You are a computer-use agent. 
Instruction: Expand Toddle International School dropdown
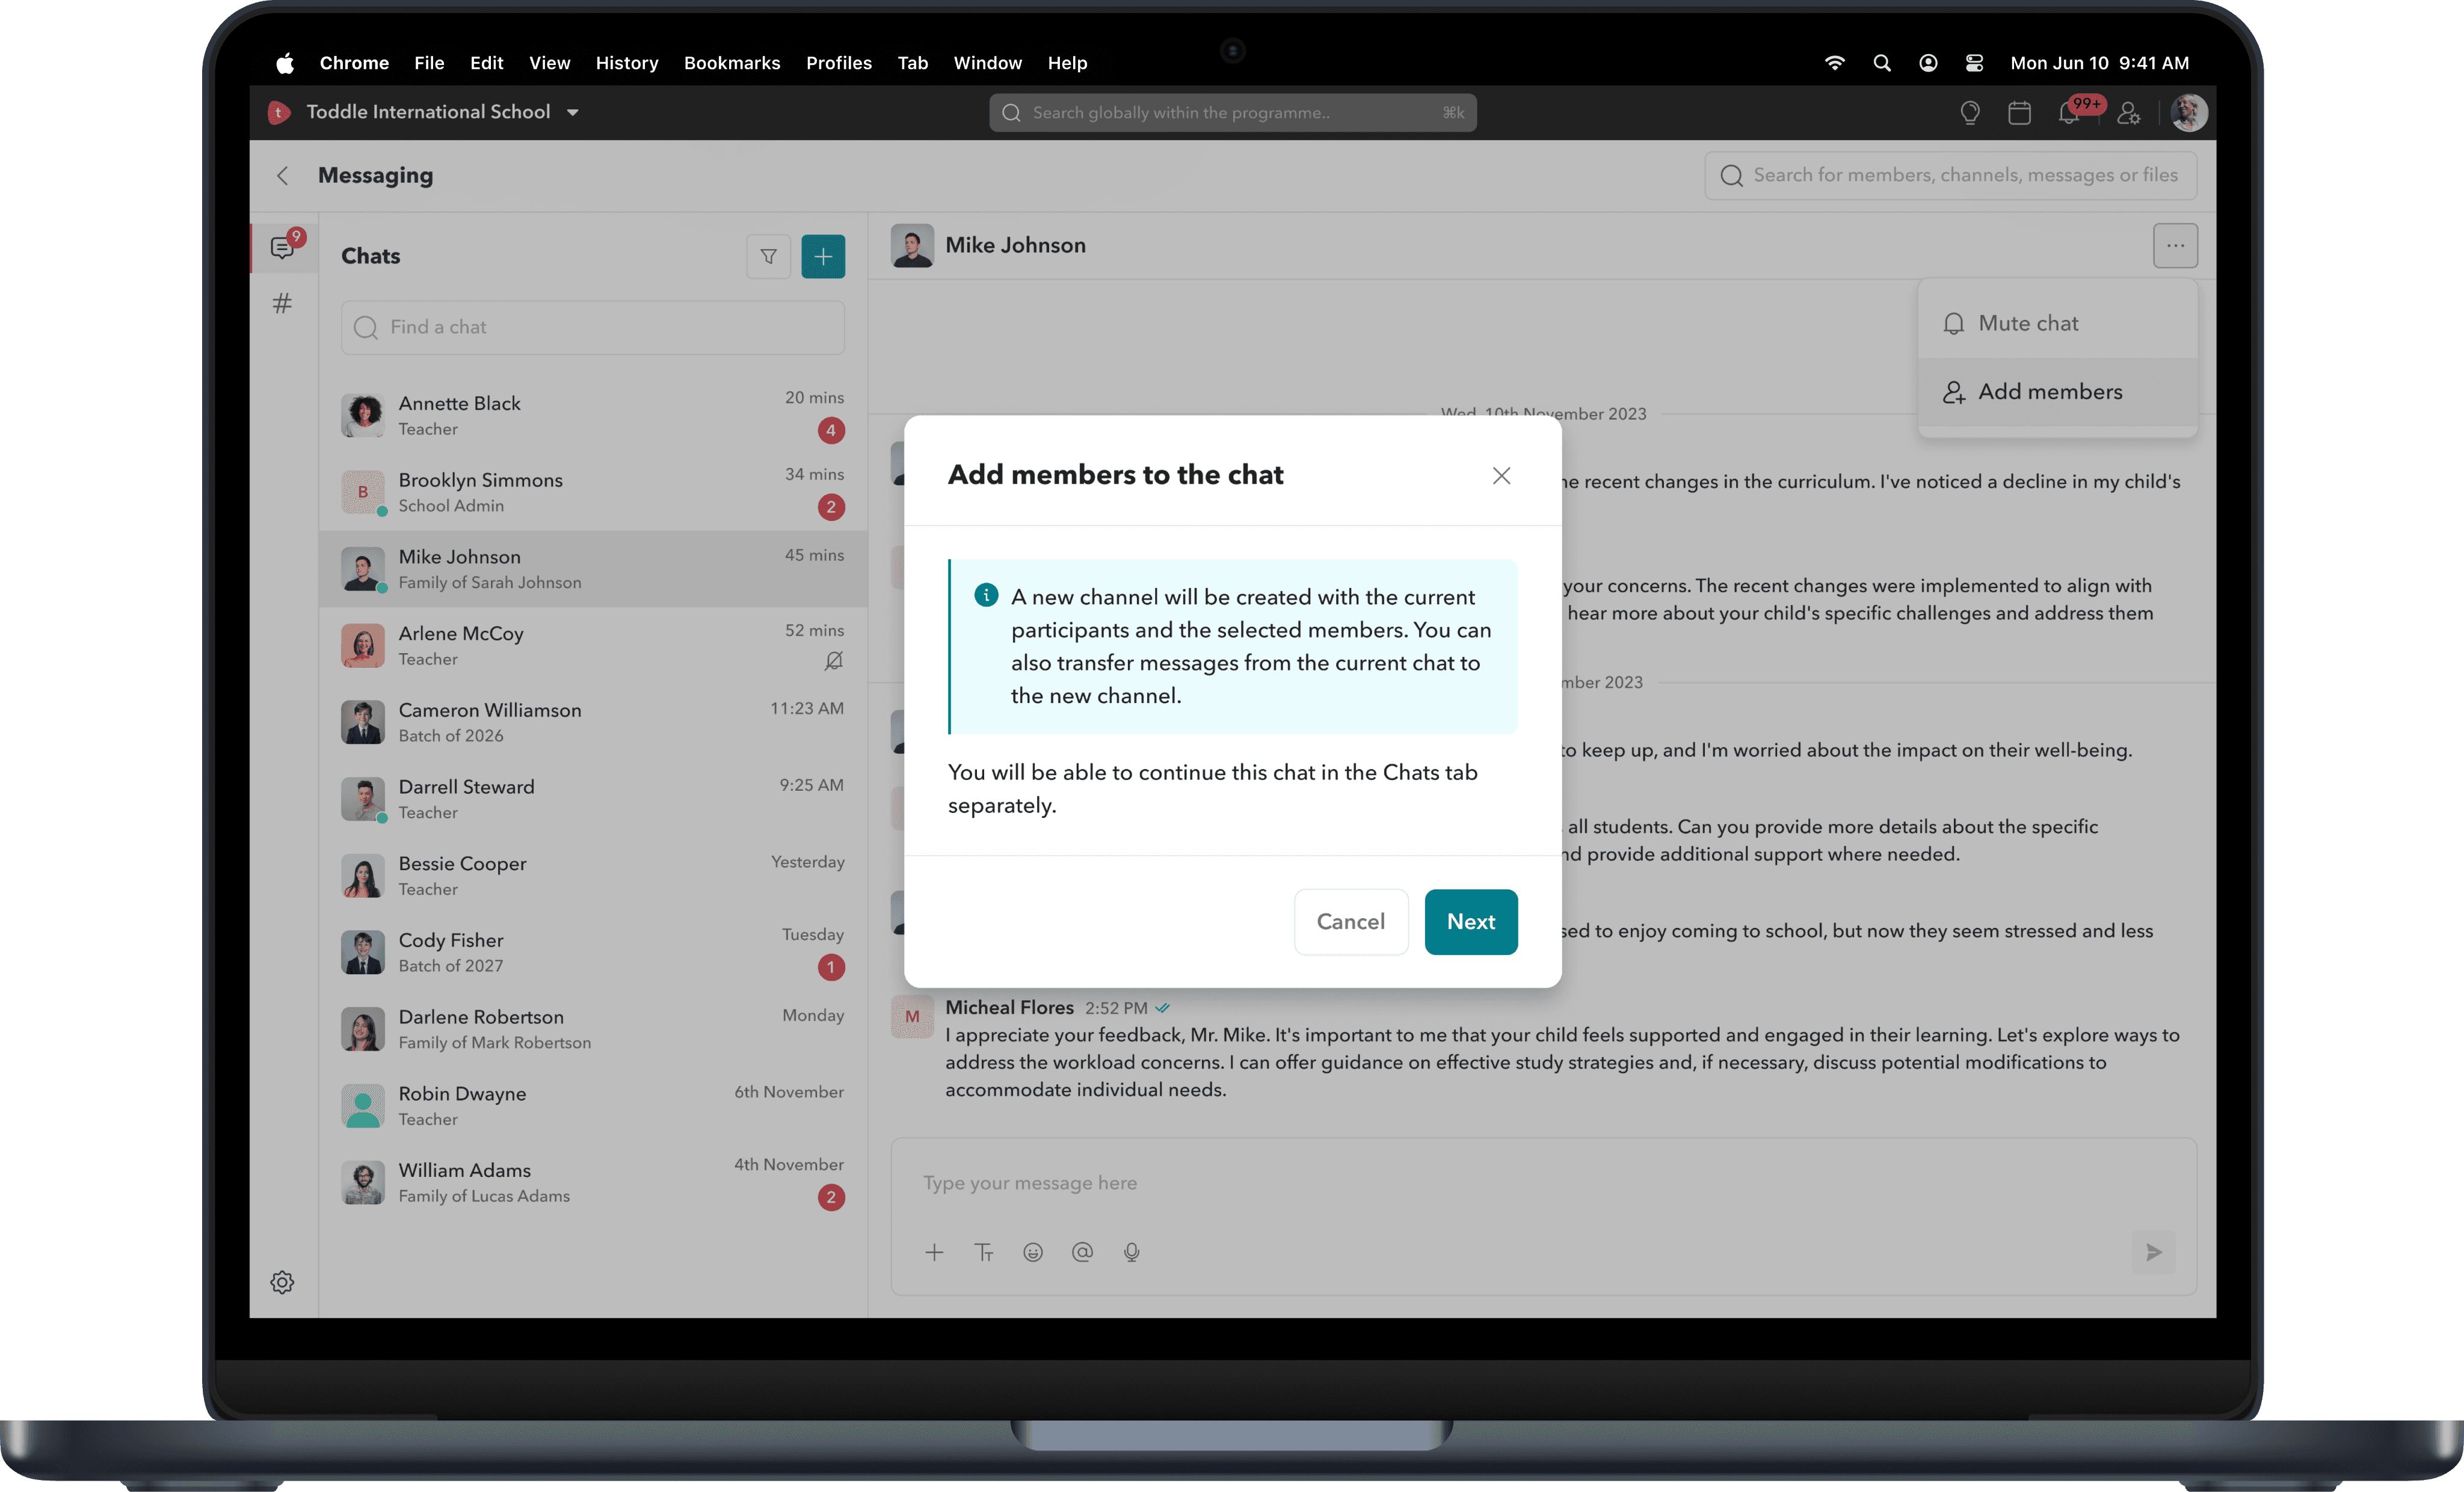point(573,112)
